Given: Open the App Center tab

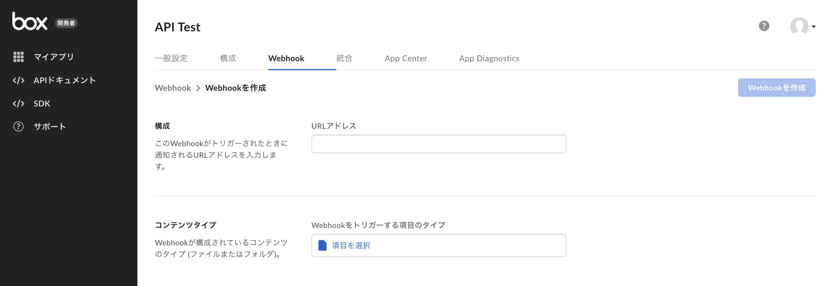Looking at the screenshot, I should (x=406, y=58).
